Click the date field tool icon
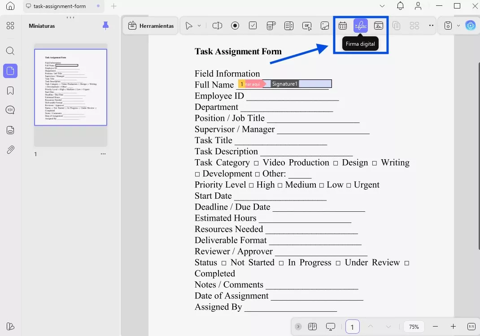The width and height of the screenshot is (480, 336). [x=343, y=26]
